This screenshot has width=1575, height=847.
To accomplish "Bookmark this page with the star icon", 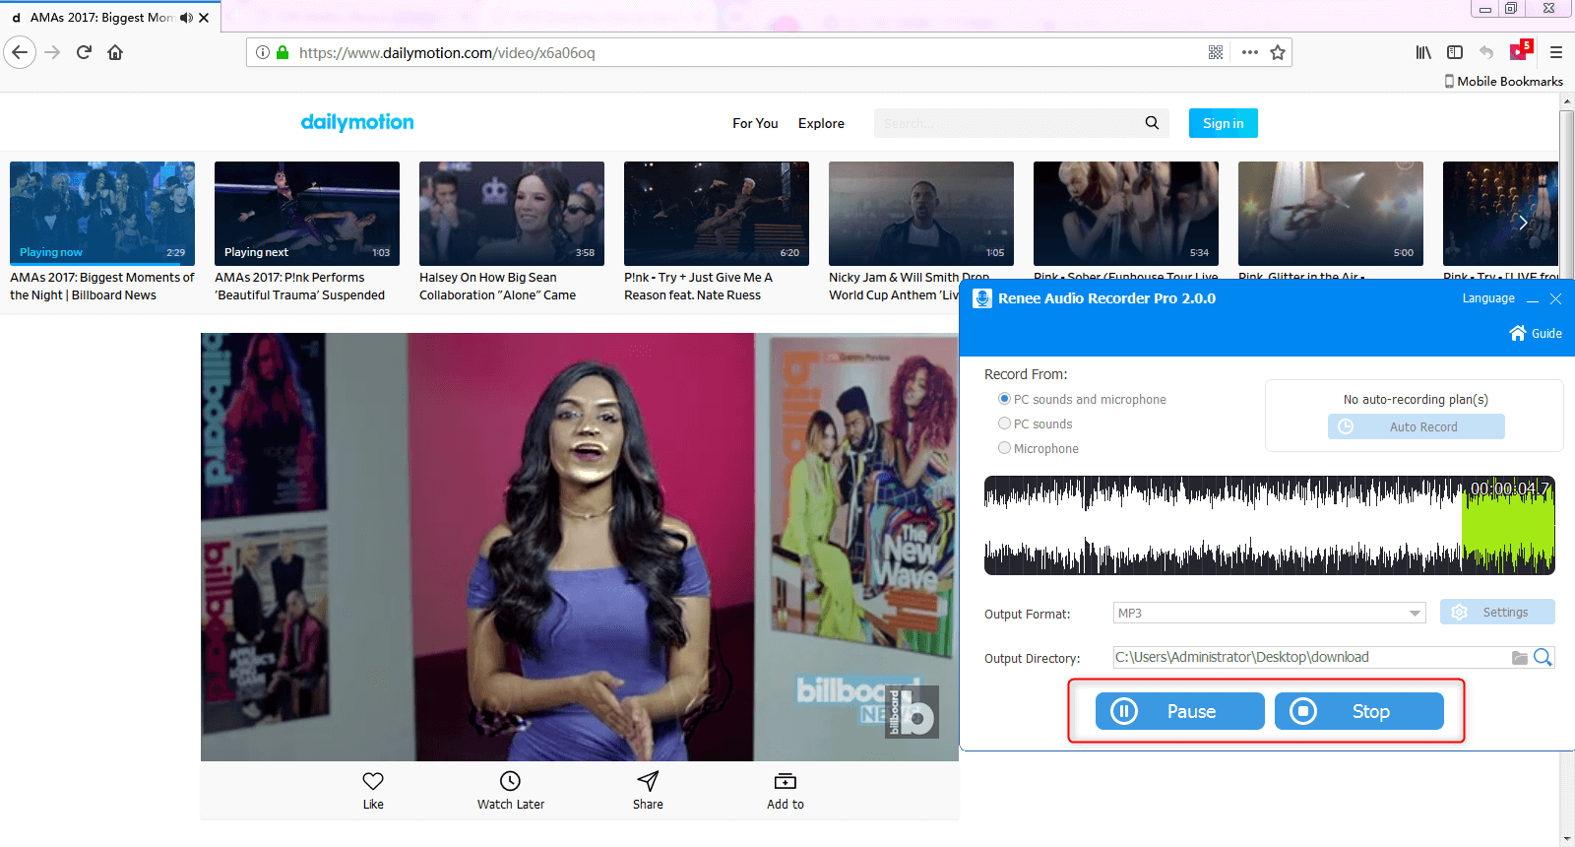I will [1278, 53].
